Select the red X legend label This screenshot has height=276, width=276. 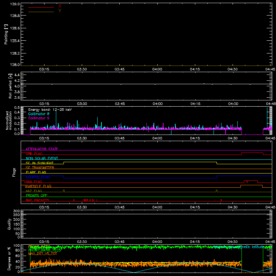tap(60, 6)
